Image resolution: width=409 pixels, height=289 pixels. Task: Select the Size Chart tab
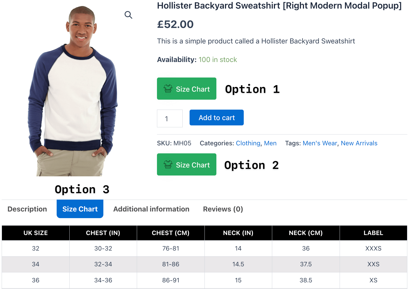click(x=80, y=209)
